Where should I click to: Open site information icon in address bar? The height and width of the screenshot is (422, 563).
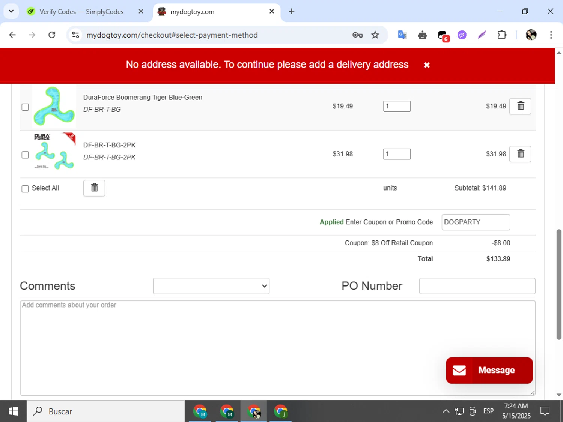75,35
